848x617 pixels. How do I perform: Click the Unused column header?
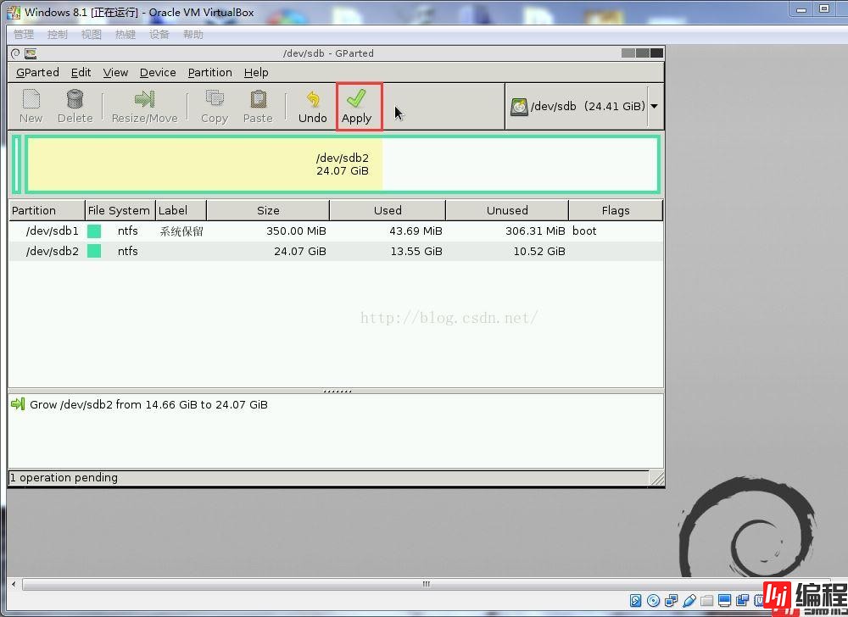point(507,210)
